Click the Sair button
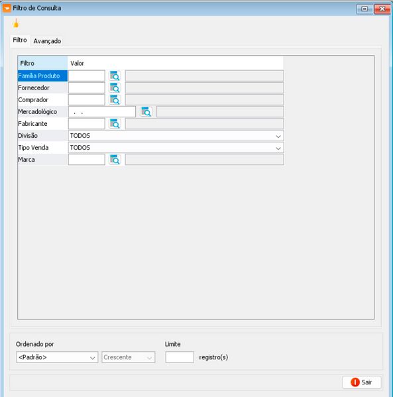 pos(362,382)
